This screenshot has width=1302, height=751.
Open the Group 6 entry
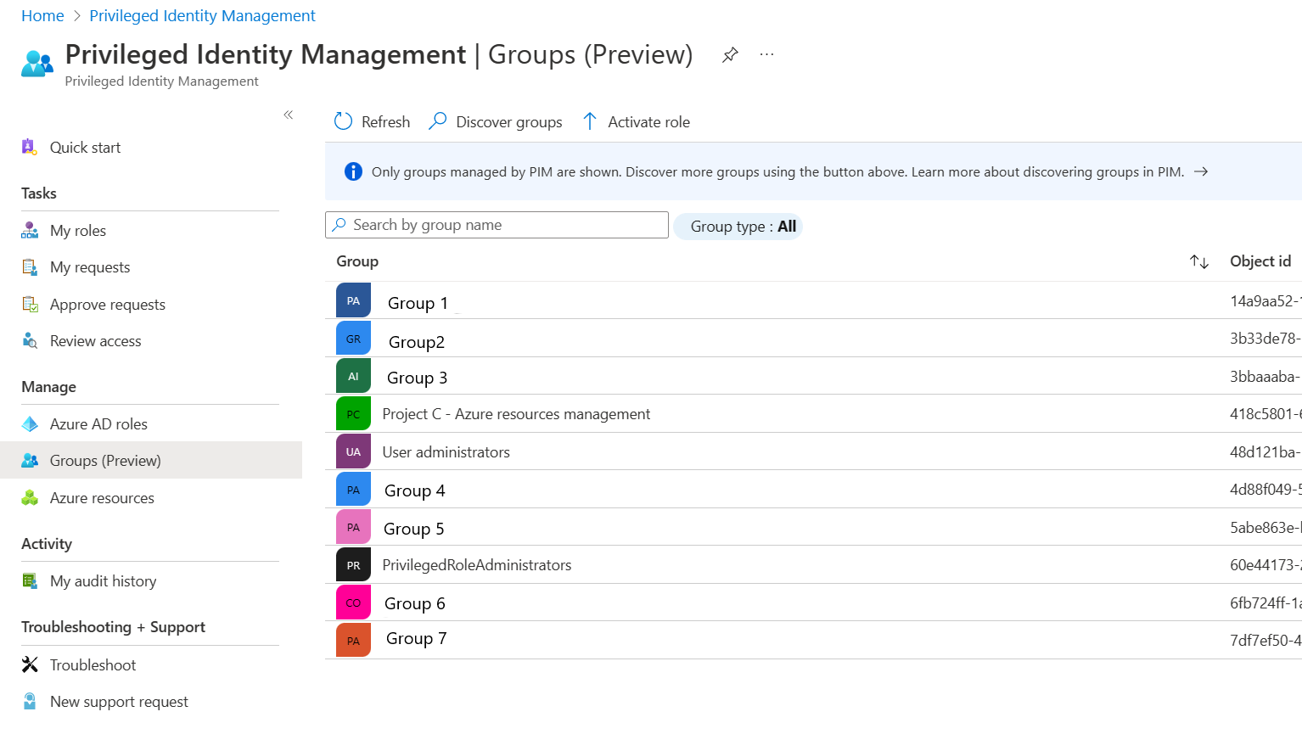414,603
